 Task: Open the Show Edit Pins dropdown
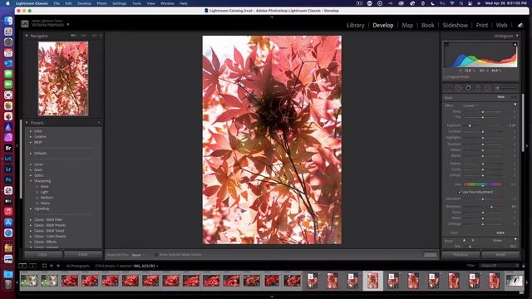(x=138, y=255)
